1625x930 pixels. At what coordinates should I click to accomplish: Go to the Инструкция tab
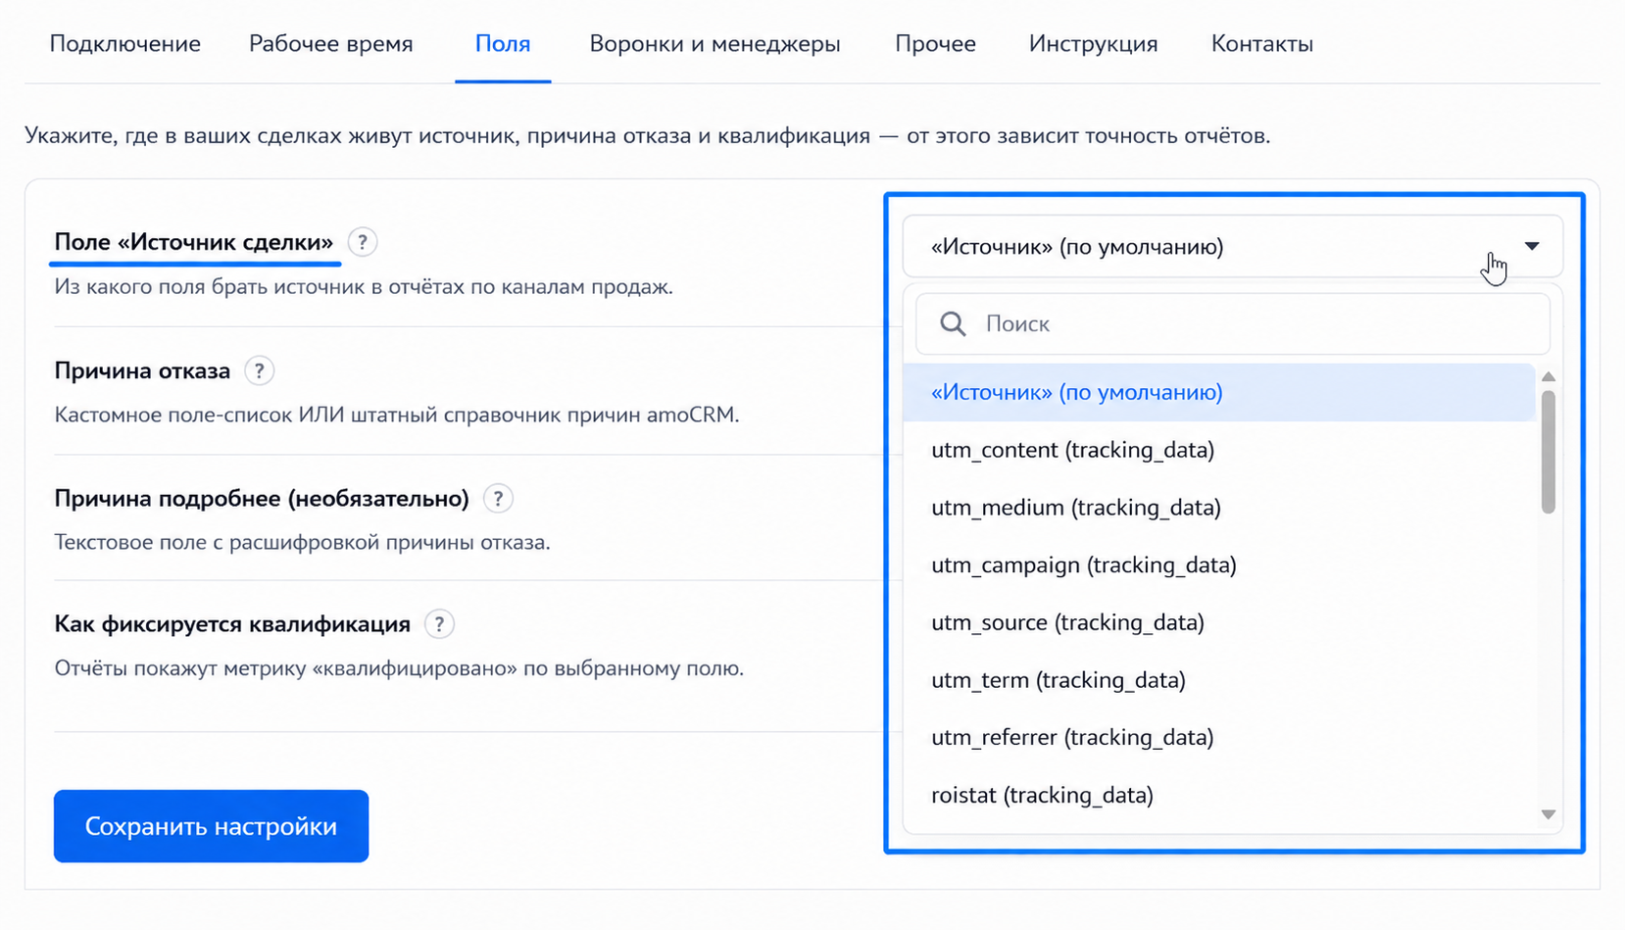coord(1093,44)
